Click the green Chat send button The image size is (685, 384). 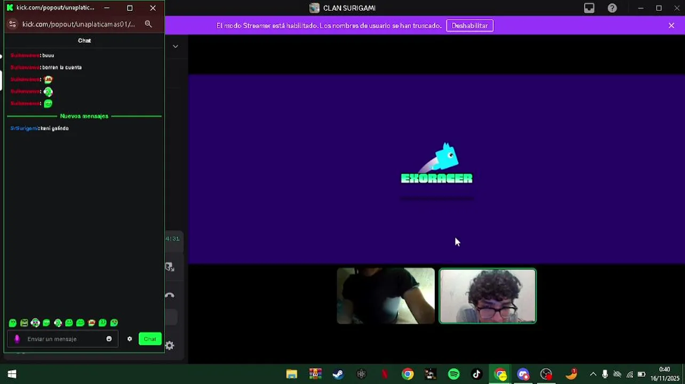pos(150,339)
